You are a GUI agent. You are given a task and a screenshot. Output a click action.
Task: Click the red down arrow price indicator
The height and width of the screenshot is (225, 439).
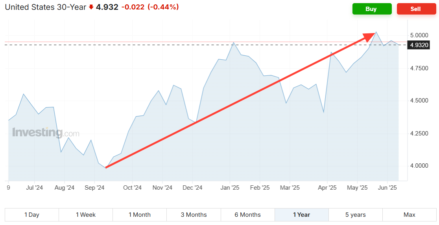(91, 7)
